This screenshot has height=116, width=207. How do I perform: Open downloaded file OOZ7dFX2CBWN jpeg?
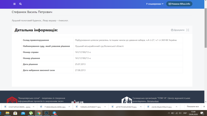point(18,107)
